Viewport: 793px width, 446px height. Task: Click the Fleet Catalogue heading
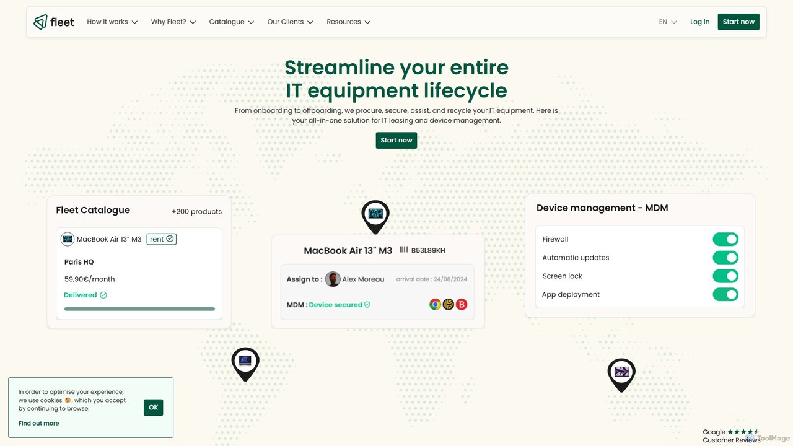pos(93,210)
